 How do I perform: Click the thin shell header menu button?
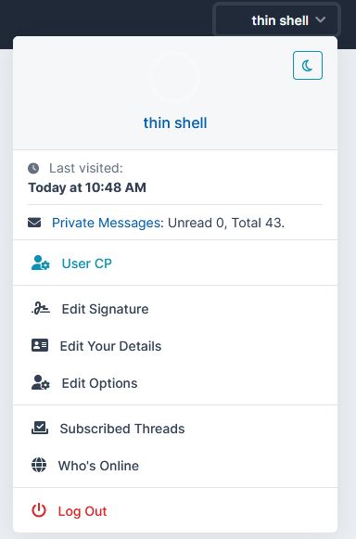(x=276, y=19)
